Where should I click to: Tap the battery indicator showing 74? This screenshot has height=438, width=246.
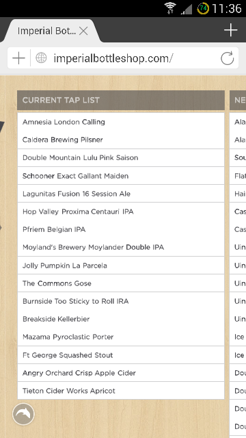(203, 8)
